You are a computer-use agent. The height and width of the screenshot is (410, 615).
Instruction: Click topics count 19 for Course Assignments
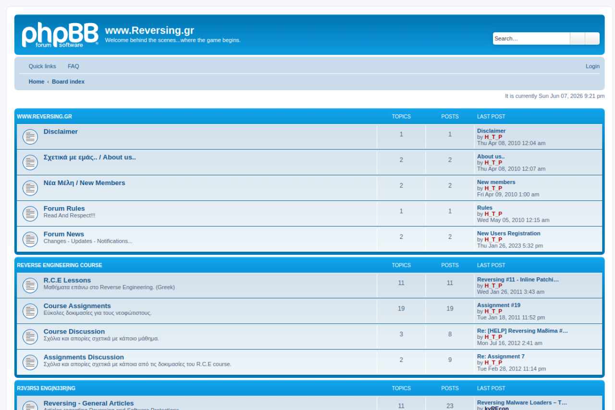(x=401, y=309)
